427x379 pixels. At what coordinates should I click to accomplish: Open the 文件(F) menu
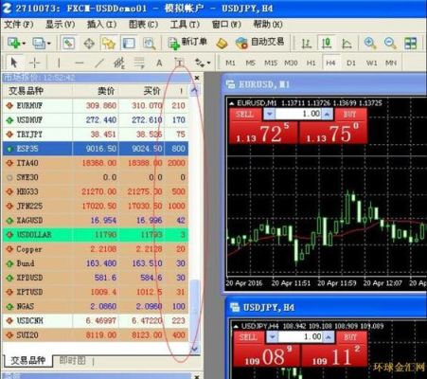(x=19, y=24)
